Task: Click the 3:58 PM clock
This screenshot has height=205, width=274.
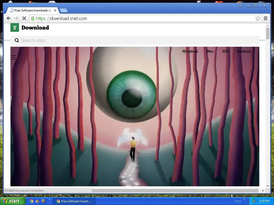Action: [x=264, y=201]
